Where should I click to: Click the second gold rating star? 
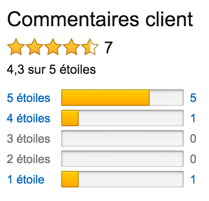point(35,47)
